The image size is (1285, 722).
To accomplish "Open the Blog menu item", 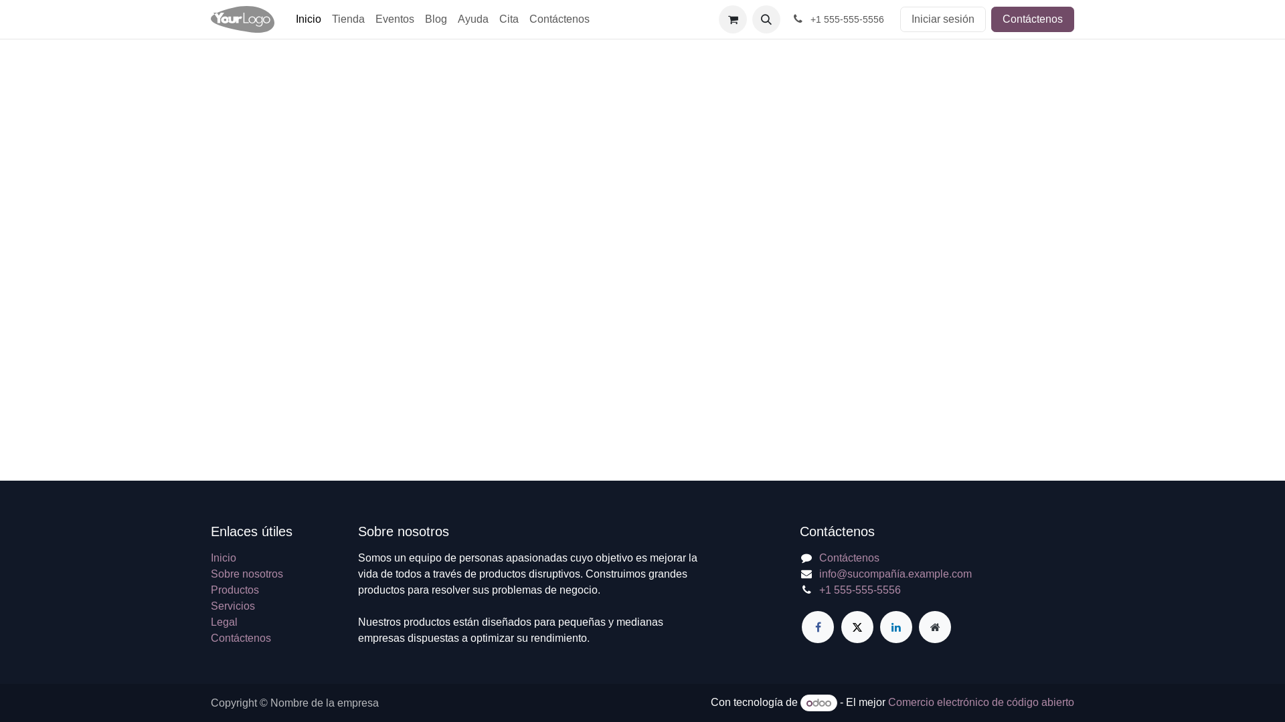I will click(x=436, y=19).
